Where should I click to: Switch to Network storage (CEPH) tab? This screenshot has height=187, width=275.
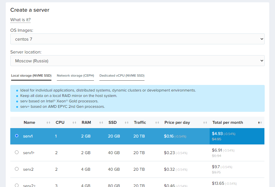tap(75, 76)
